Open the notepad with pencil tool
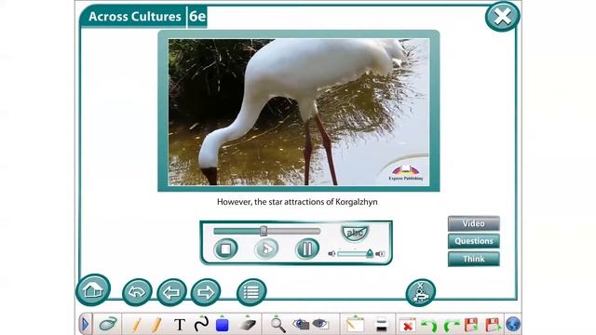This screenshot has height=335, width=596. 355,325
